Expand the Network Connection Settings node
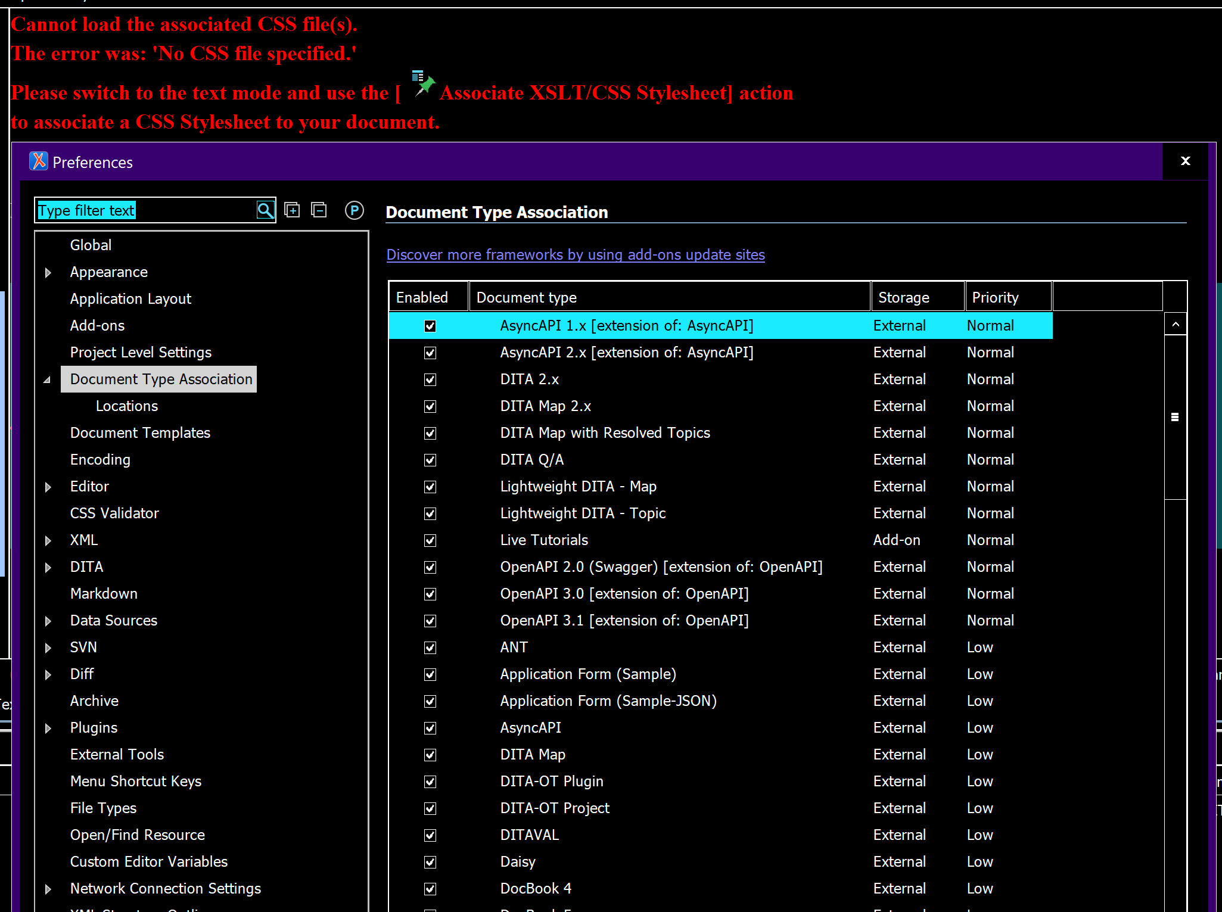 pos(48,889)
